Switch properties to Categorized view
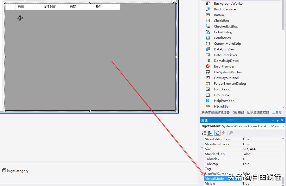Viewport: 286px width, 186px height. 204,133
